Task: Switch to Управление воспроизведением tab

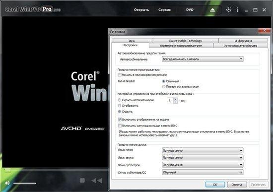Action: point(181,46)
